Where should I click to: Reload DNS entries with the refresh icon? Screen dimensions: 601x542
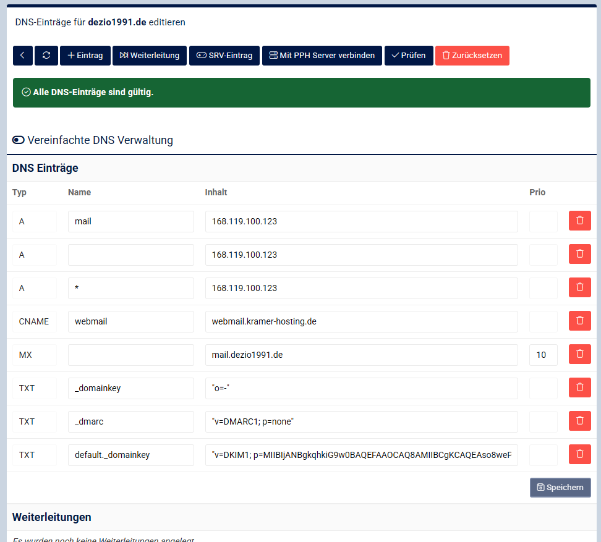click(46, 56)
